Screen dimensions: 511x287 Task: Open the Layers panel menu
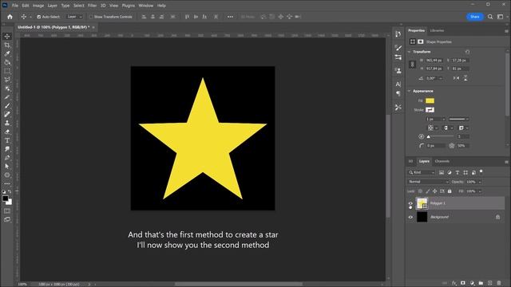tap(506, 162)
